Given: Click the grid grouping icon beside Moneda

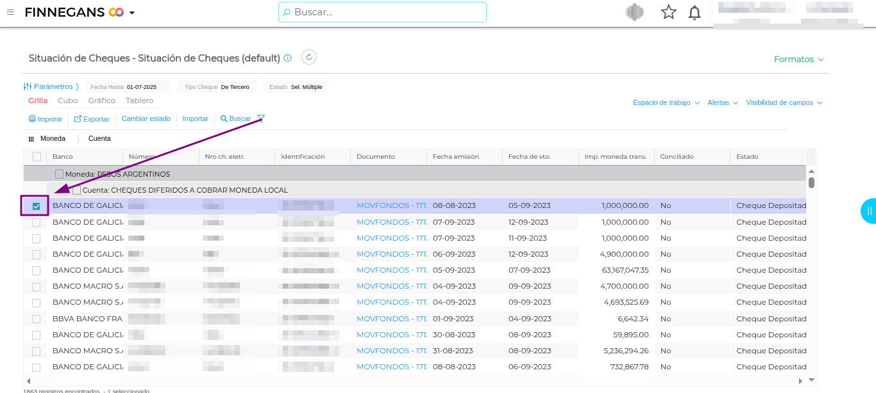Looking at the screenshot, I should tap(31, 139).
